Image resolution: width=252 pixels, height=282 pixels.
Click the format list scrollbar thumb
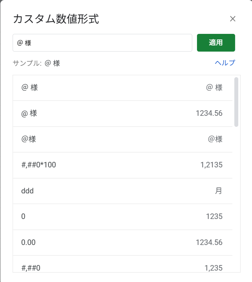point(236,102)
